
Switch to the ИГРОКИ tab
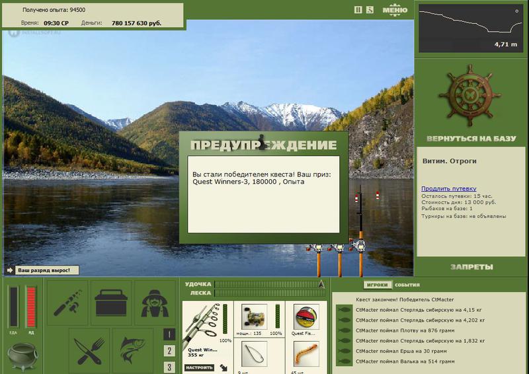click(377, 285)
